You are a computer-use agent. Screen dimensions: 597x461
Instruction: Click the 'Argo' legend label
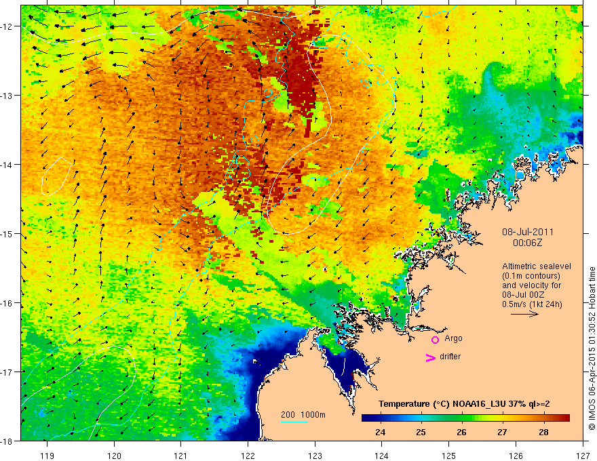click(x=453, y=338)
